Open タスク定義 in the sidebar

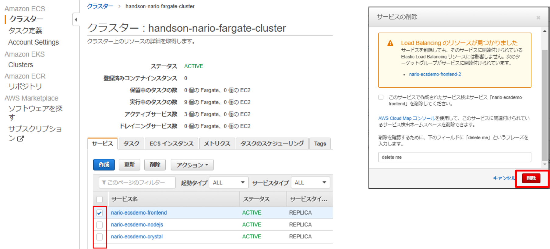point(25,30)
